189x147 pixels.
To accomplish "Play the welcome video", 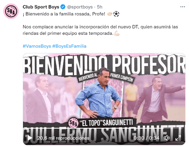I will click(x=30, y=138).
